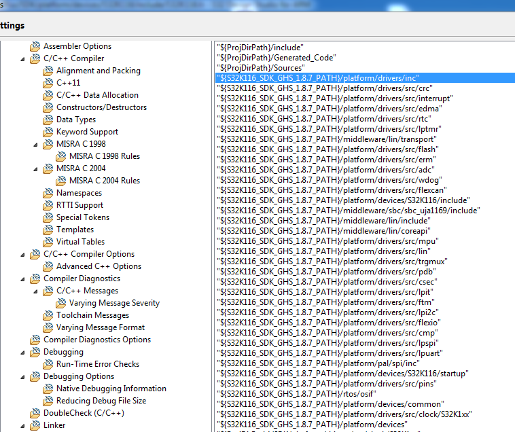Open Native Debugging Information settings
This screenshot has height=432, width=515.
pyautogui.click(x=111, y=389)
